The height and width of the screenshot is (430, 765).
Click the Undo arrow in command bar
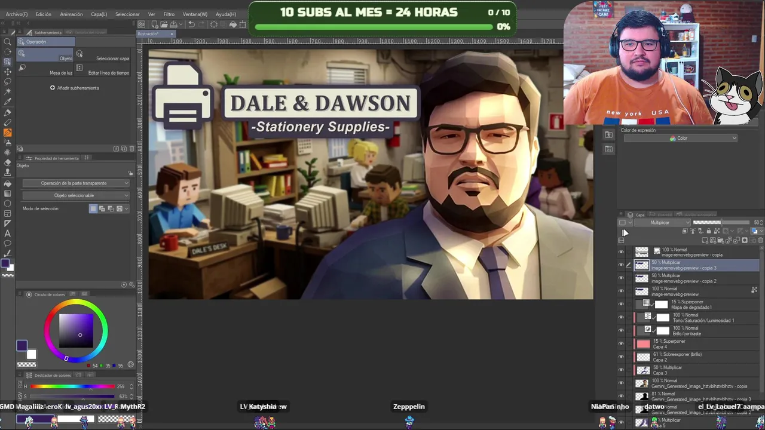[x=191, y=24]
